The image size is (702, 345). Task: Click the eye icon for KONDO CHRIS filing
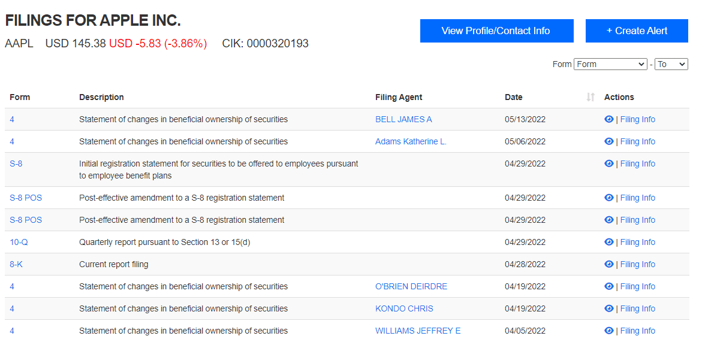tap(608, 308)
